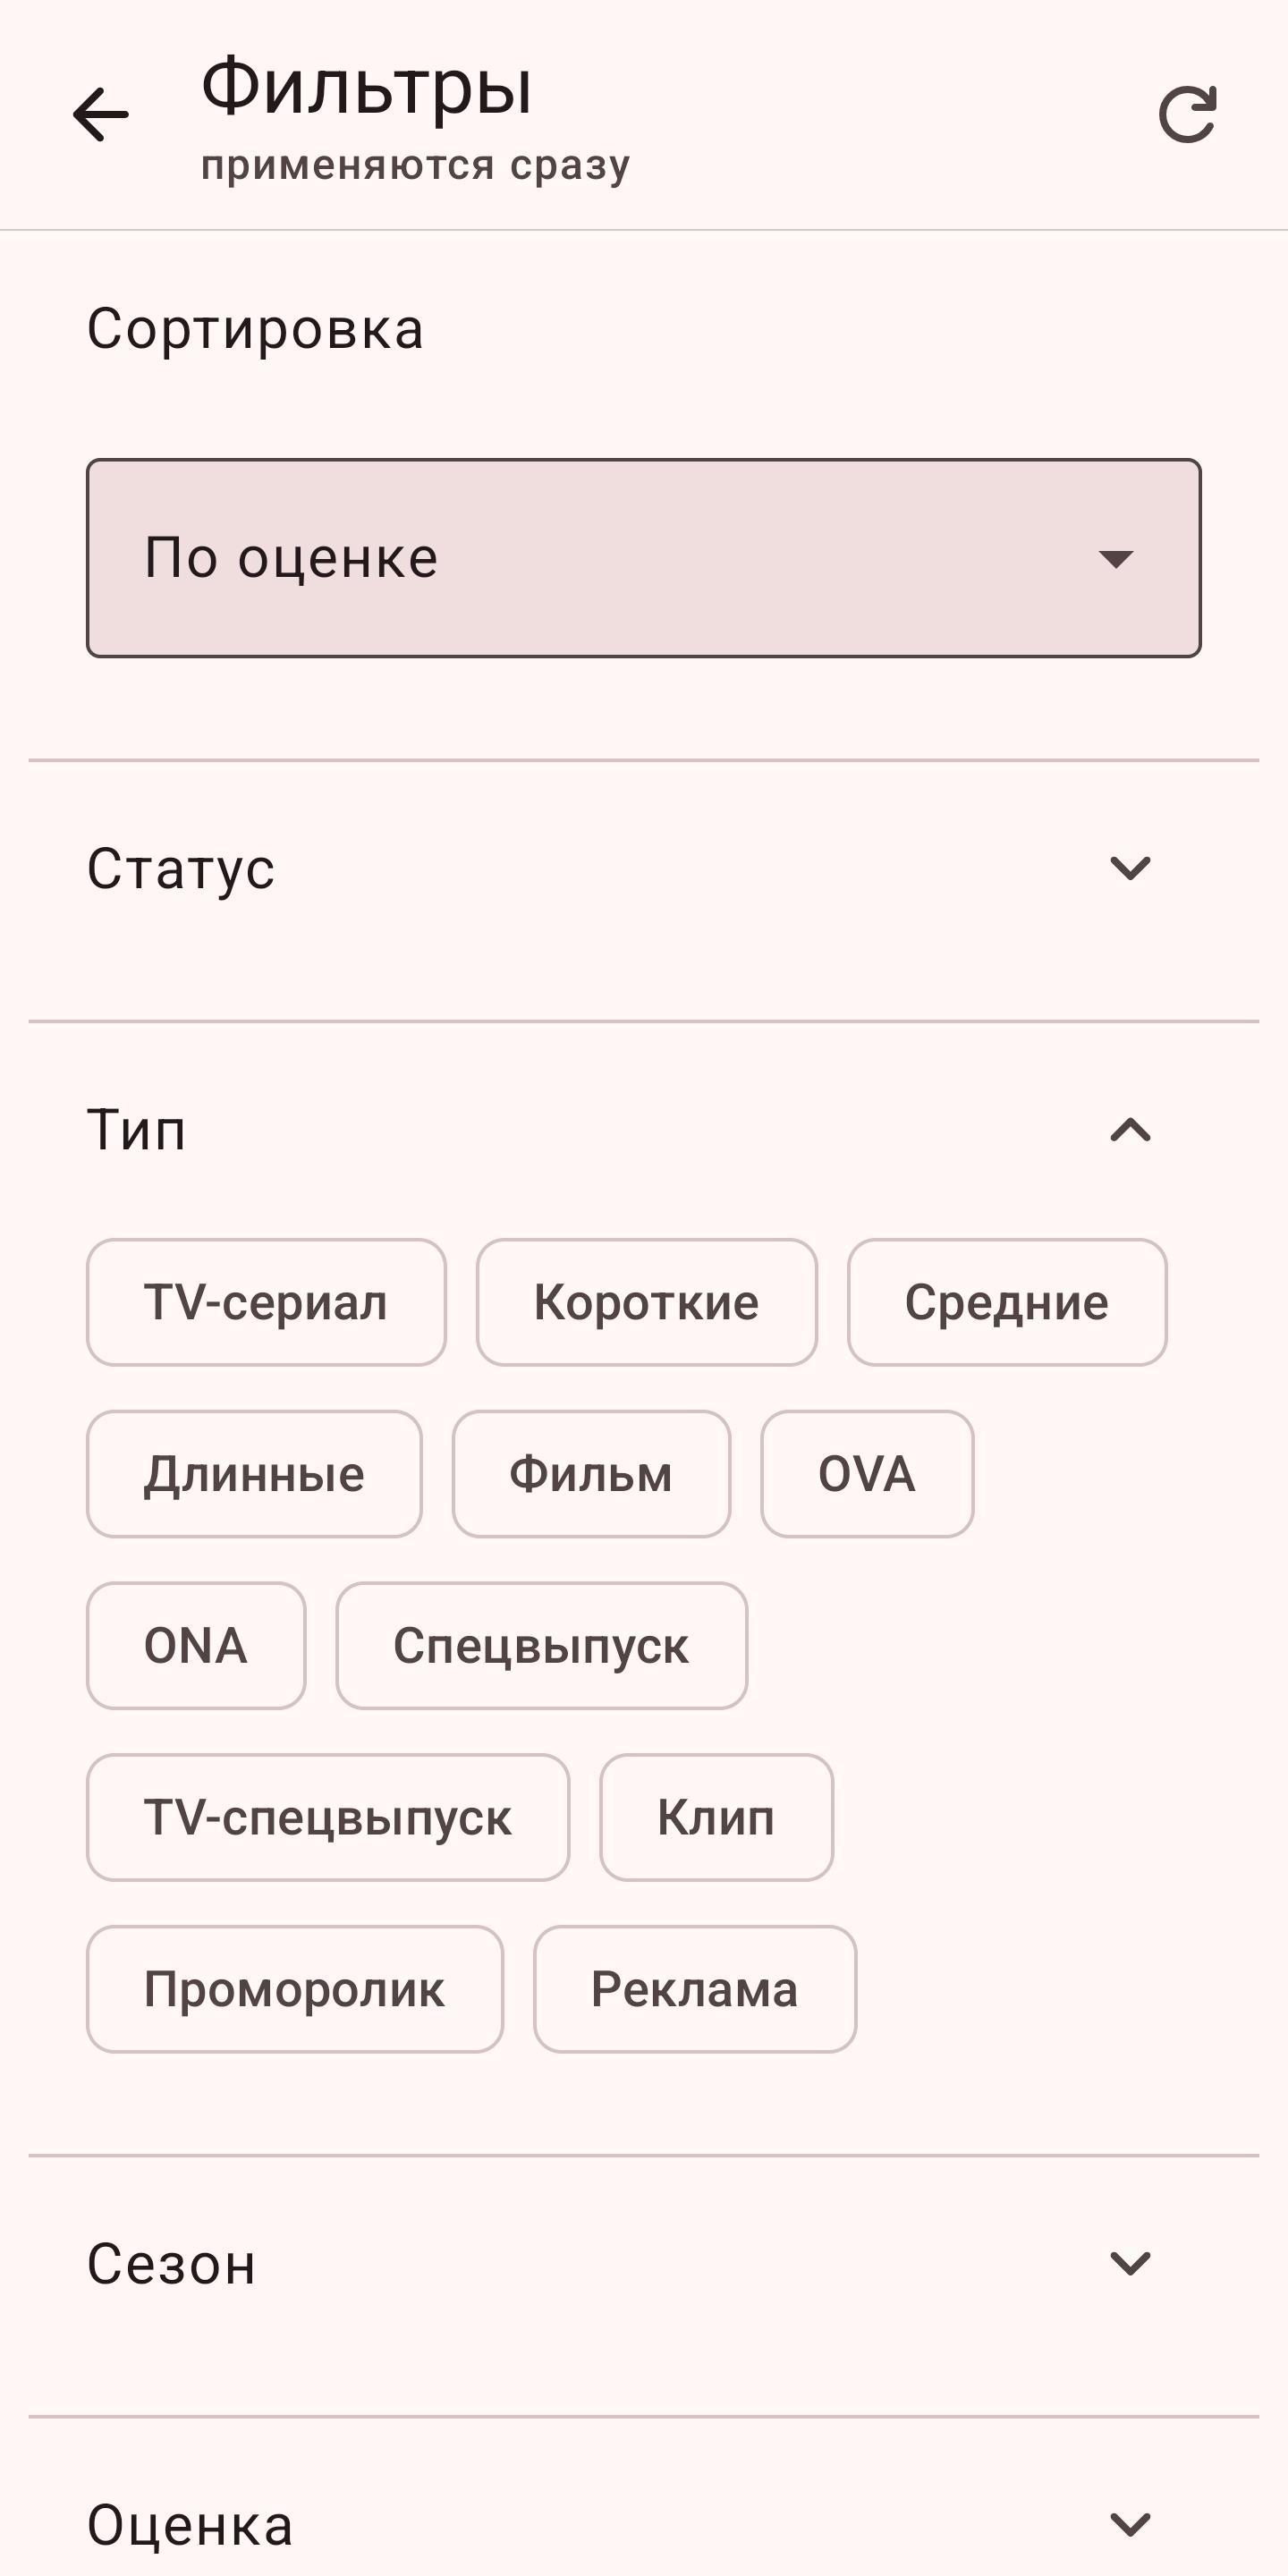
Task: Toggle the Клип type chip
Action: pos(716,1817)
